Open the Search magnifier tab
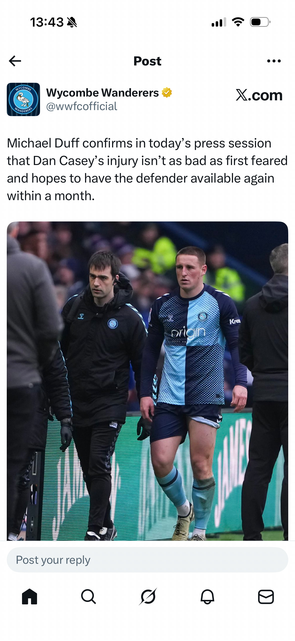 tap(88, 597)
